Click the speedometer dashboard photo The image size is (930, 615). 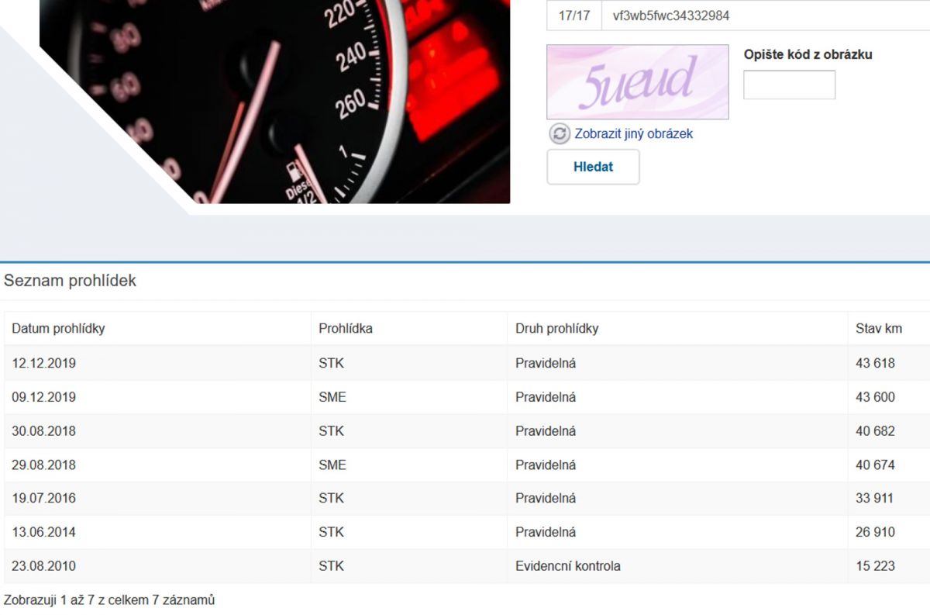click(274, 101)
